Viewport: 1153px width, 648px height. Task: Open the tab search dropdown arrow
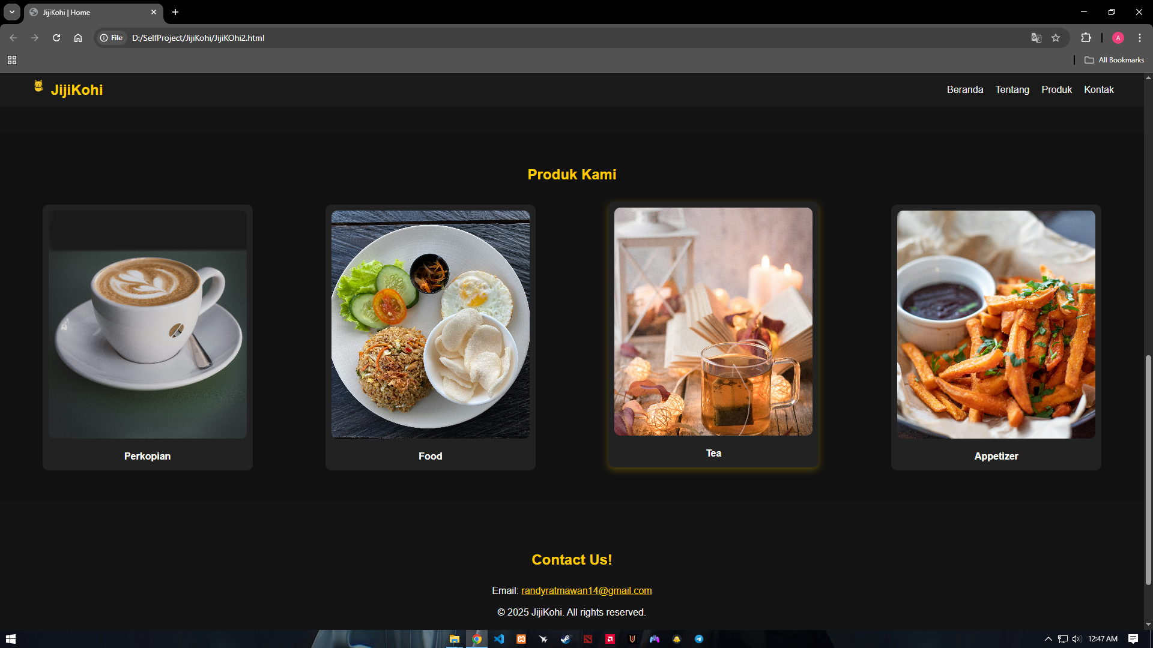11,12
